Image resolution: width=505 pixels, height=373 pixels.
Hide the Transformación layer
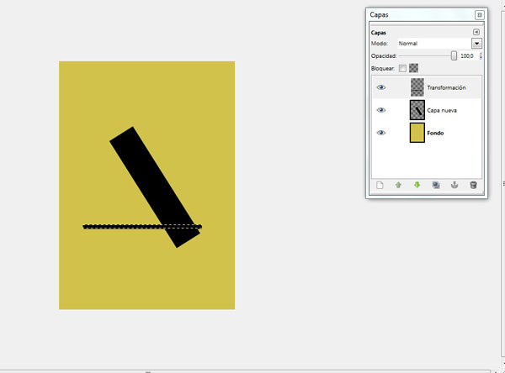[x=381, y=87]
